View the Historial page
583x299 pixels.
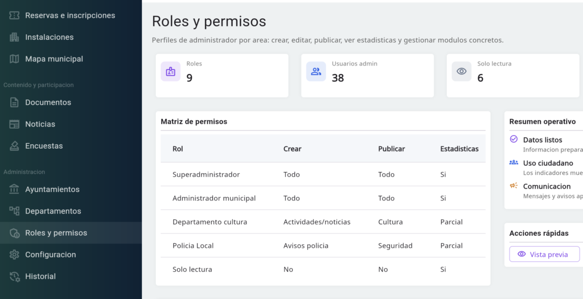click(71, 276)
